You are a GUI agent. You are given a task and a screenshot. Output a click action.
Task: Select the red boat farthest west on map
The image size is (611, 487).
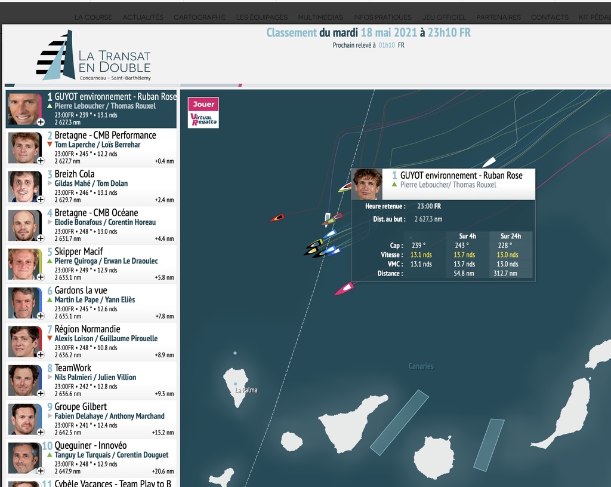(x=277, y=218)
